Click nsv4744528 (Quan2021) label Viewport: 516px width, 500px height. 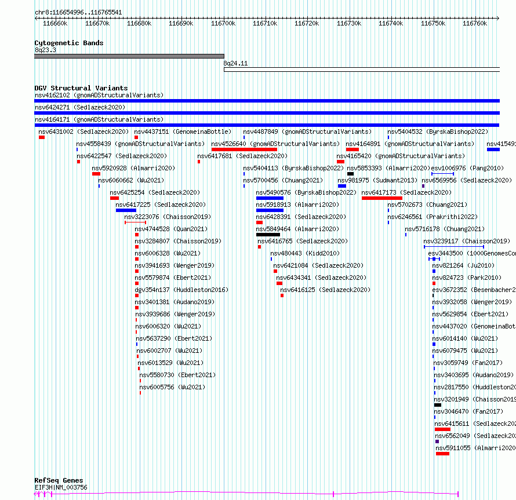(171, 229)
